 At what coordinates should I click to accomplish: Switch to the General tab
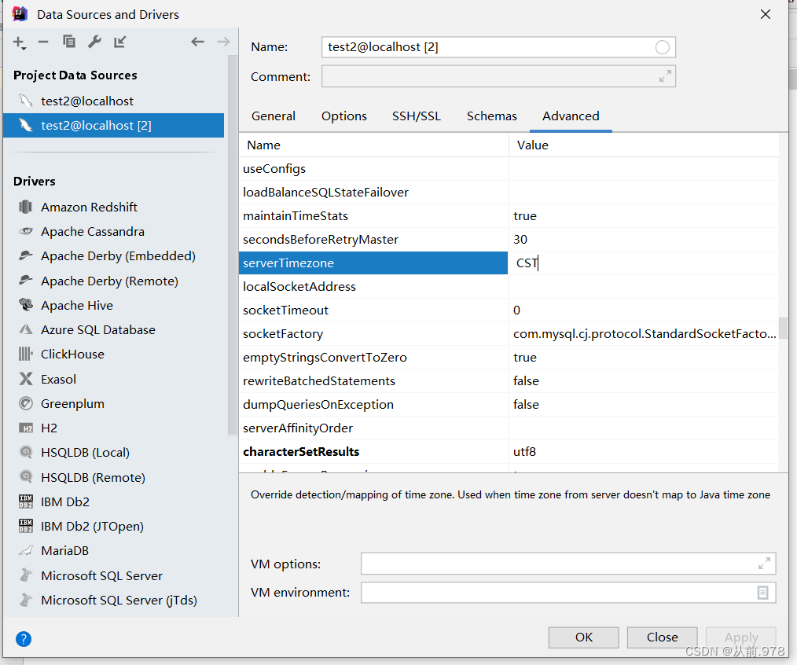click(274, 116)
